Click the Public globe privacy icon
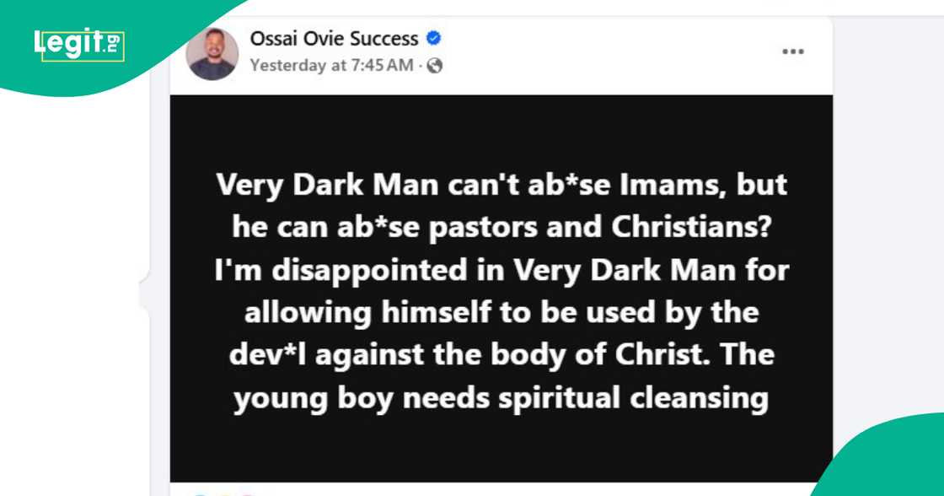 pyautogui.click(x=435, y=66)
